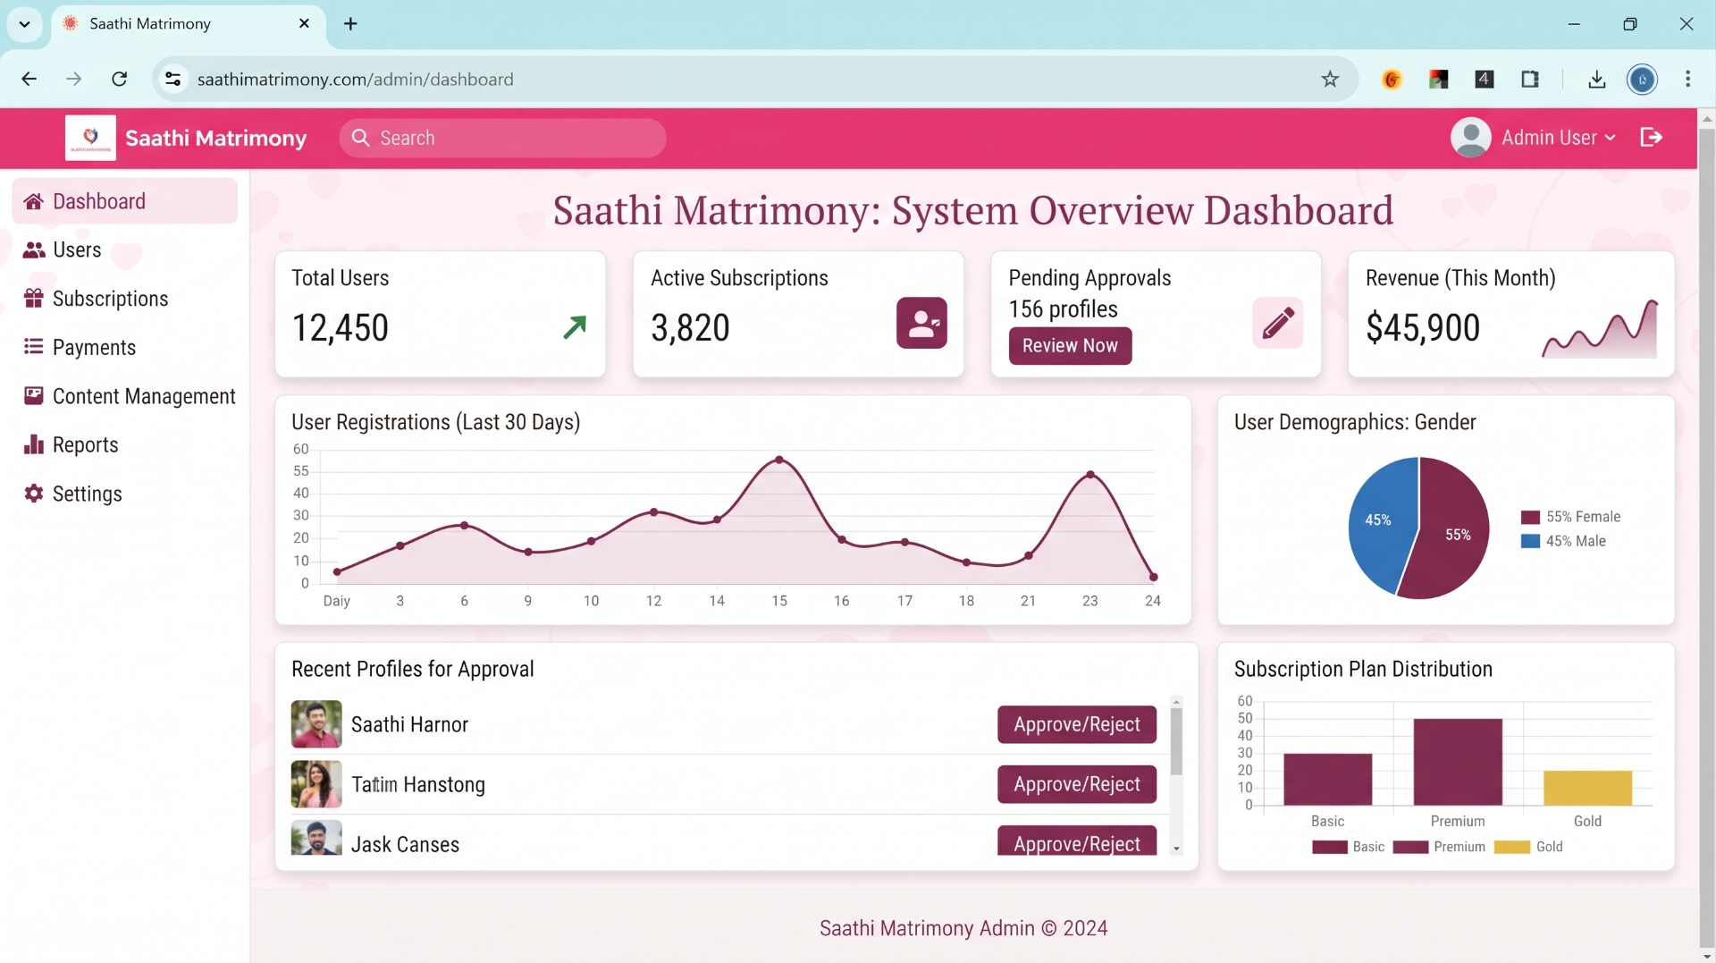Screen dimensions: 1716x963
Task: Open browser profile avatar
Action: [x=1642, y=80]
